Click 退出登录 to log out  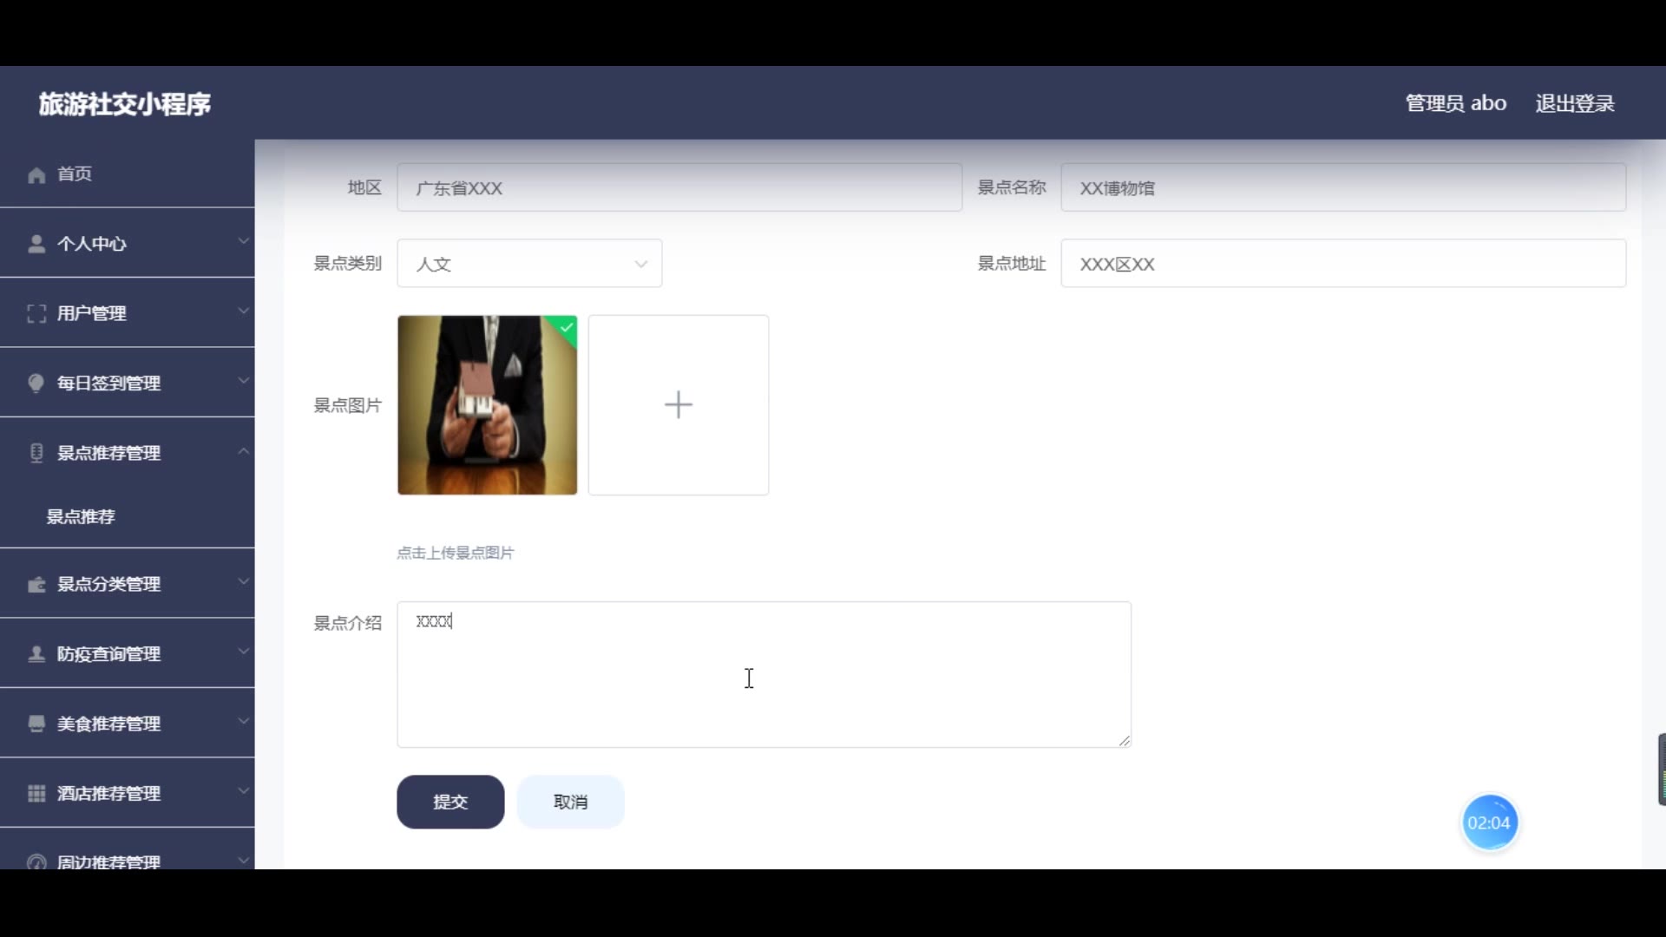(x=1575, y=103)
